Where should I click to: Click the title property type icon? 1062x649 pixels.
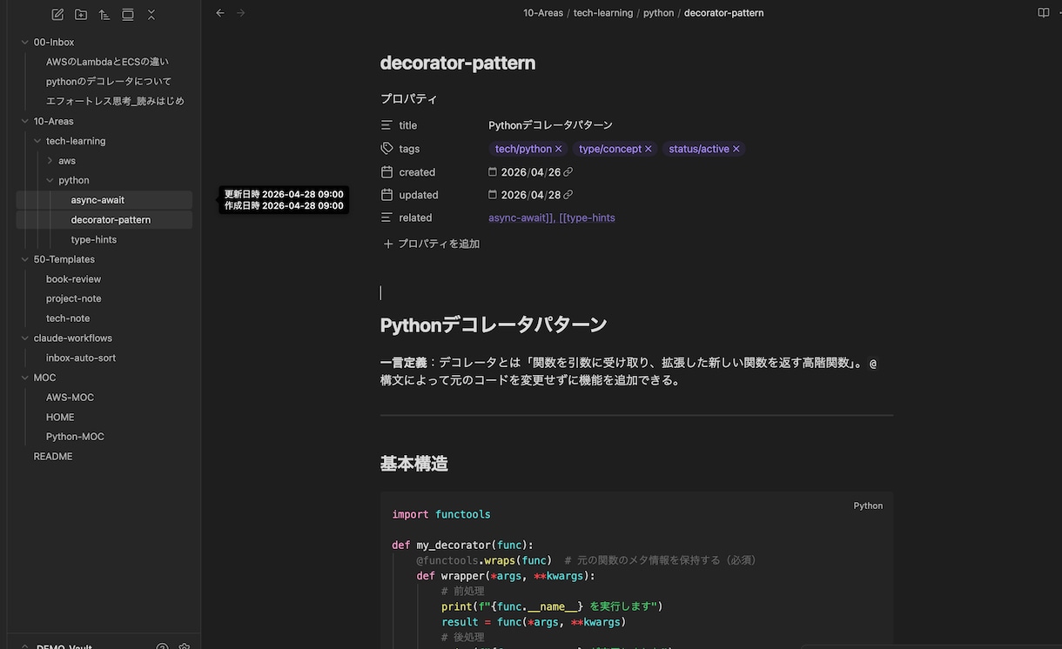[387, 125]
